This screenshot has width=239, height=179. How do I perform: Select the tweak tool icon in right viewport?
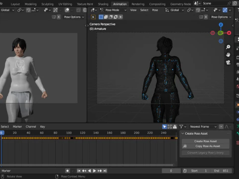[93, 17]
